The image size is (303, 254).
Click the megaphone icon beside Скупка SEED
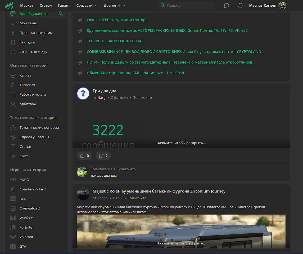pos(81,20)
